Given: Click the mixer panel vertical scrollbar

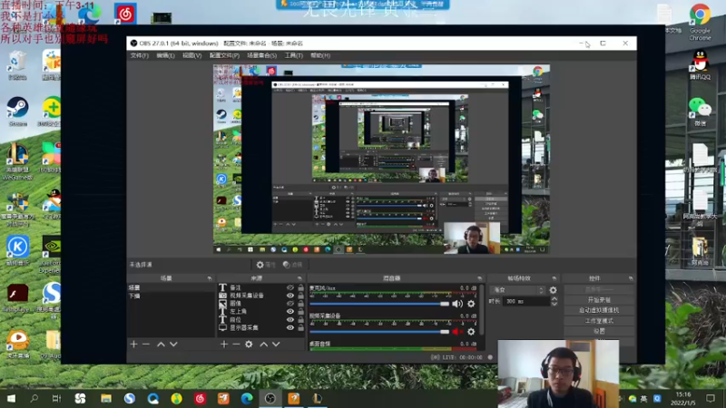Looking at the screenshot, I should point(483,310).
